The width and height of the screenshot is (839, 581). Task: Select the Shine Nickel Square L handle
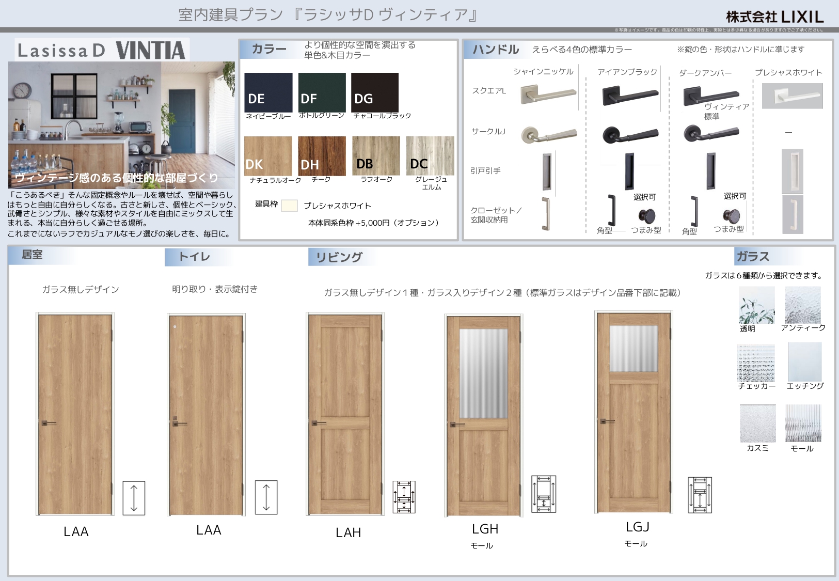(548, 95)
